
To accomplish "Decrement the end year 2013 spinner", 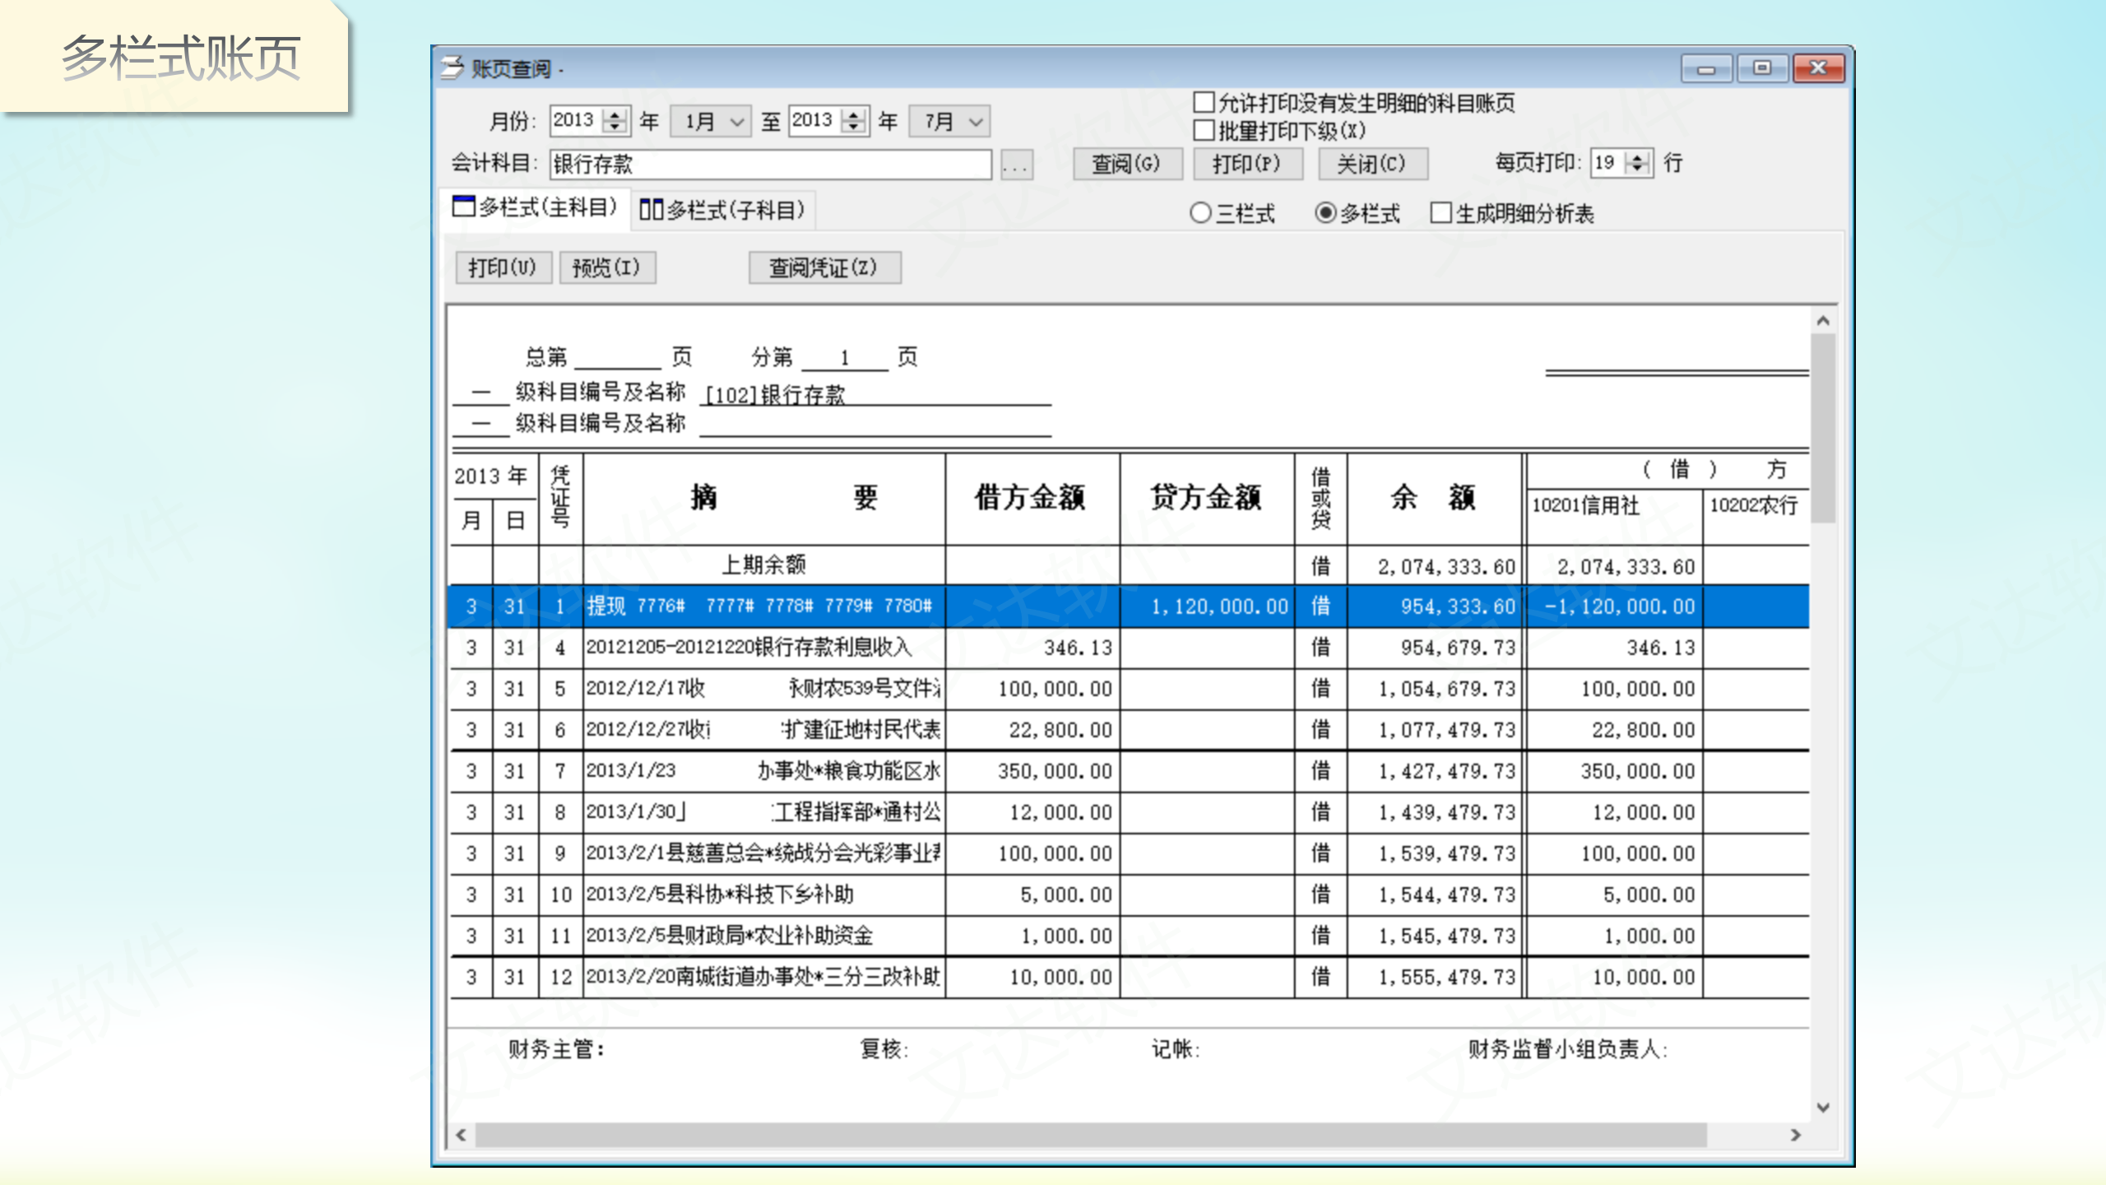I will click(854, 127).
